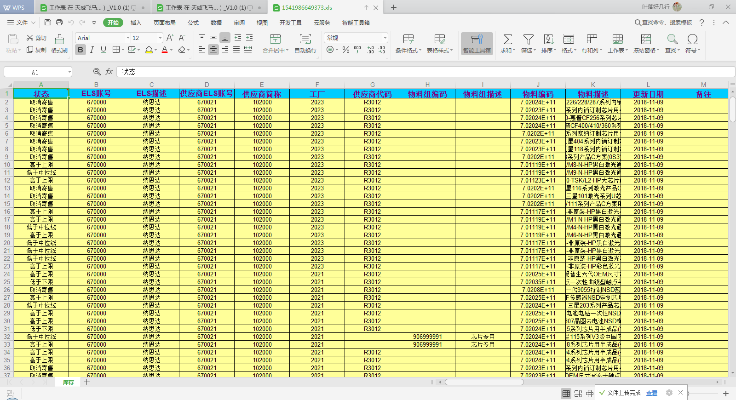Click the insert function fx icon
Screen dimensions: 736x400
(x=109, y=72)
